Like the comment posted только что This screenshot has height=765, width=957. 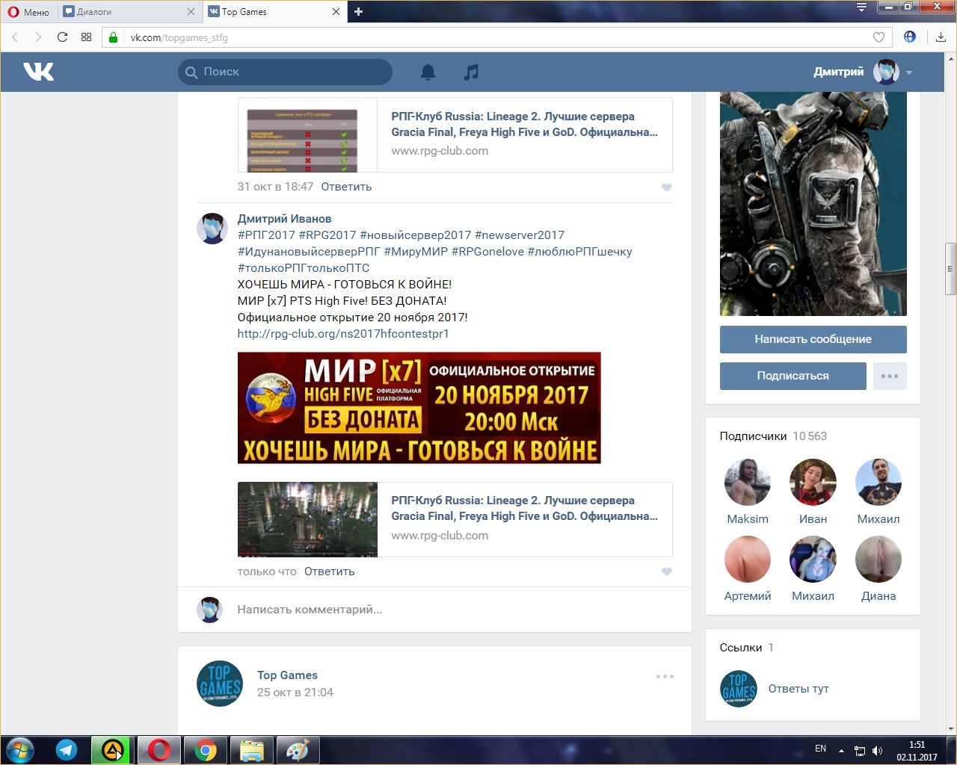667,572
